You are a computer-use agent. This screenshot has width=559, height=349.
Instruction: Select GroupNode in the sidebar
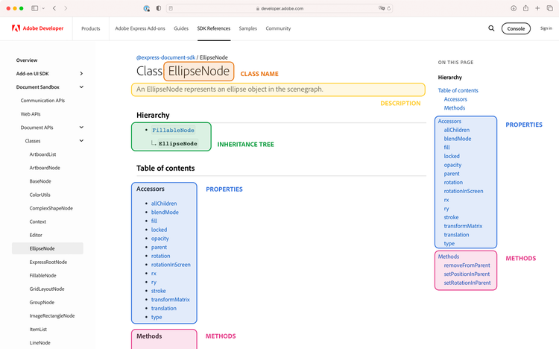click(x=42, y=302)
